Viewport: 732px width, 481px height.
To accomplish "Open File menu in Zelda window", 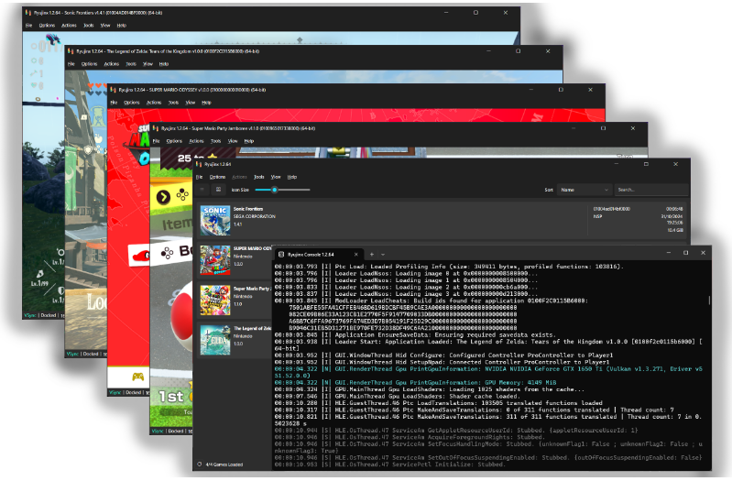I will (71, 64).
